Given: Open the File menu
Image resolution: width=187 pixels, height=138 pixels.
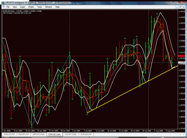Looking at the screenshot, I should [8, 7].
